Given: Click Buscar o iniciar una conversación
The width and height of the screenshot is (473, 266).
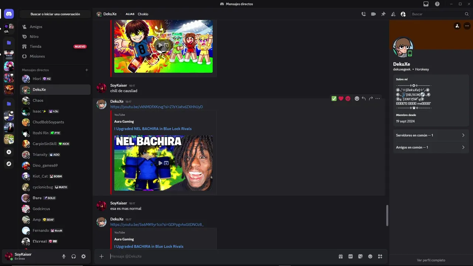Looking at the screenshot, I should (55, 14).
